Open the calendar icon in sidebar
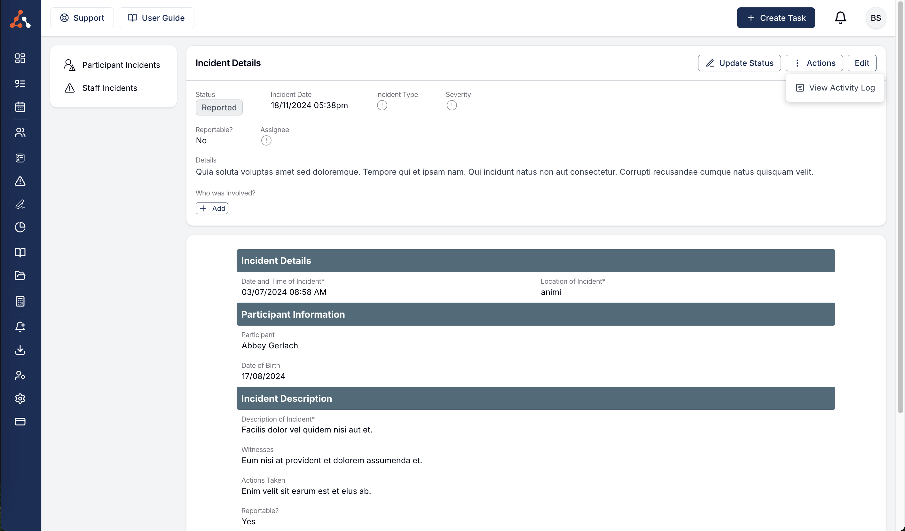The image size is (905, 531). coord(20,107)
